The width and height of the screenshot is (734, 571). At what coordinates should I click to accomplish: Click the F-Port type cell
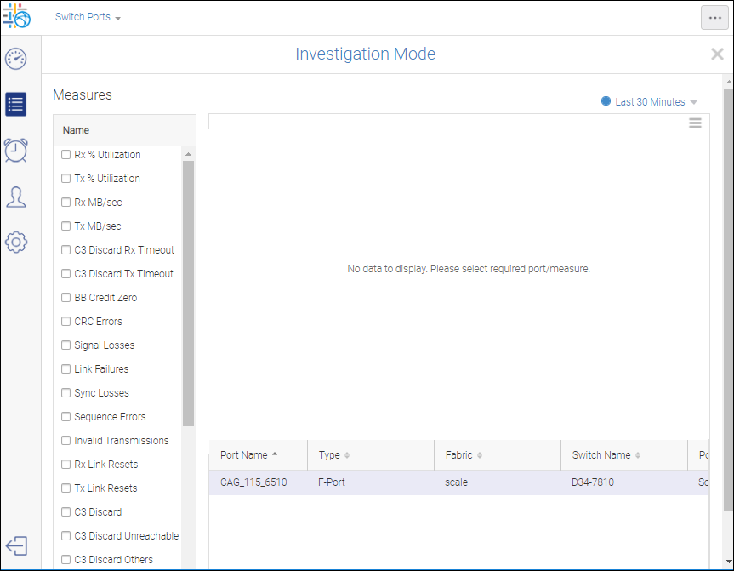point(332,482)
